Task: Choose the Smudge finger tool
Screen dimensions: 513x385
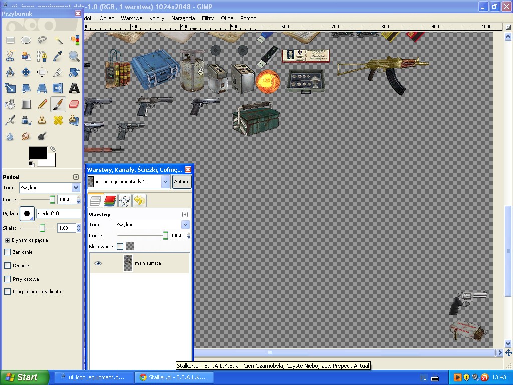Action: point(26,136)
